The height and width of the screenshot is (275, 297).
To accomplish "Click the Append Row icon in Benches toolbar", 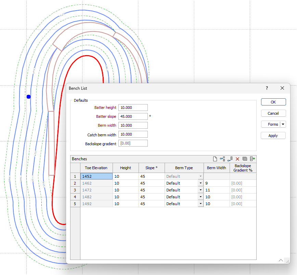I will (230, 159).
